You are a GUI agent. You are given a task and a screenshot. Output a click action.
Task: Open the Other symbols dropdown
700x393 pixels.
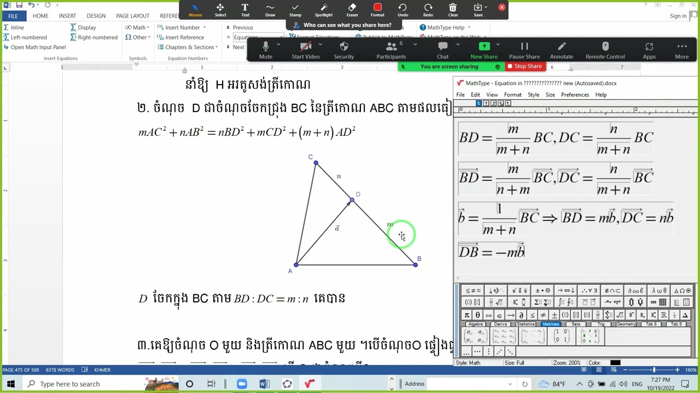(138, 37)
